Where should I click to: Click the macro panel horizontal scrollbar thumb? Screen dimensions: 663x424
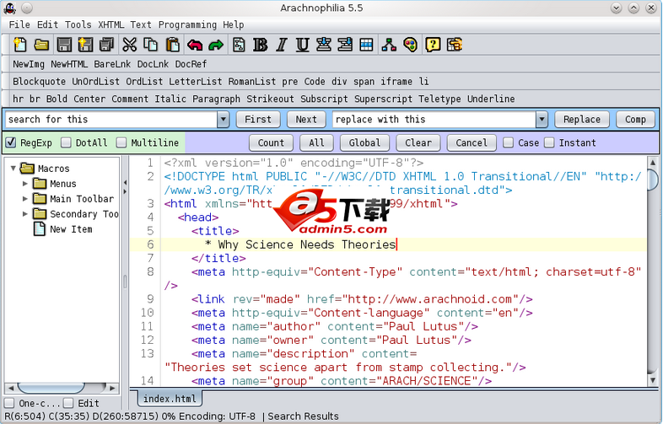pos(51,387)
